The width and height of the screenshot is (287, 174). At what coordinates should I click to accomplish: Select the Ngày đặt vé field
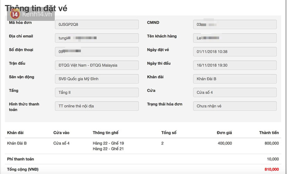[235, 52]
